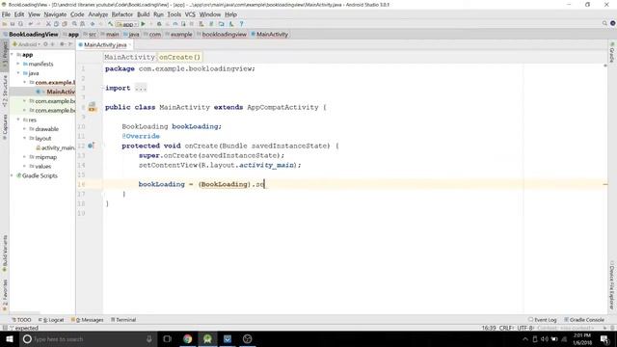Toggle the Structure tool window tab

click(x=5, y=92)
